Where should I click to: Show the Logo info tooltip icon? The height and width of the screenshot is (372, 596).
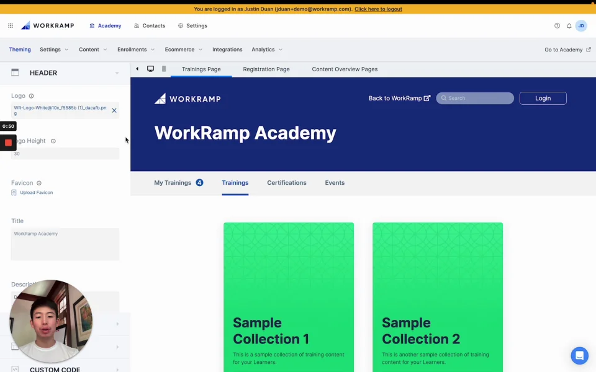[31, 96]
